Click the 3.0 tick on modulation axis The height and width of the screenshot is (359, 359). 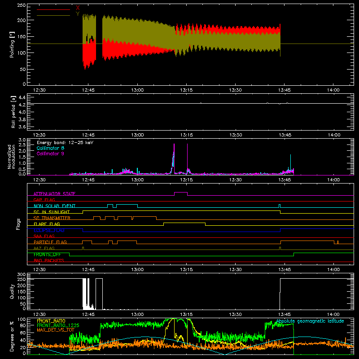pos(22,140)
